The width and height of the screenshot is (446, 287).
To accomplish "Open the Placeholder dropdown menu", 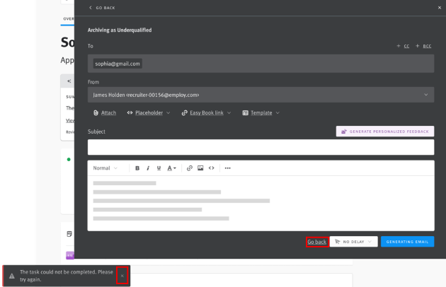I will (x=149, y=113).
